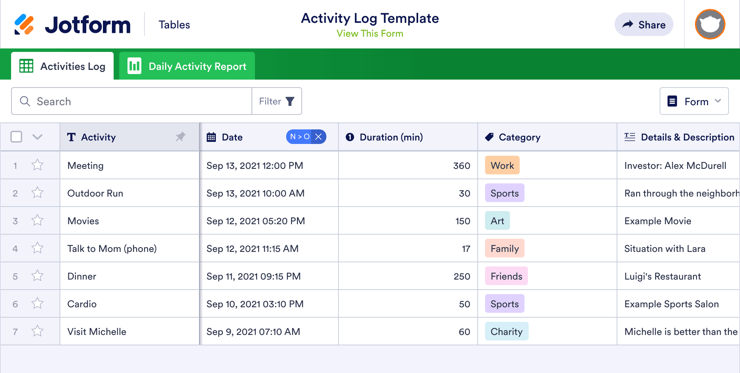Open the Form view dropdown
This screenshot has width=740, height=373.
click(694, 101)
